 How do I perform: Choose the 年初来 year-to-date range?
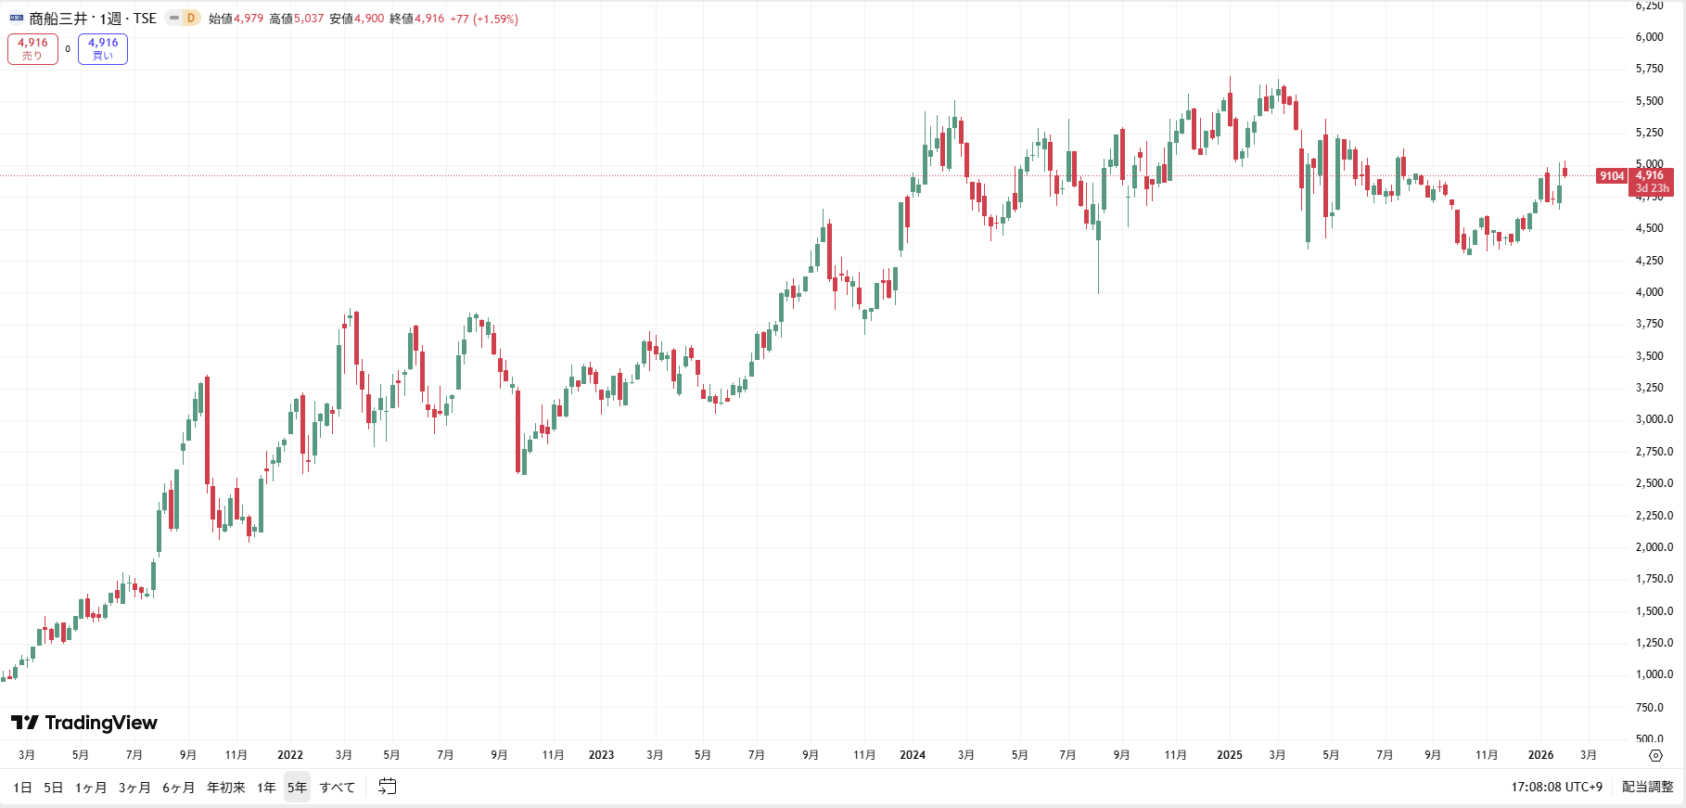tap(226, 788)
